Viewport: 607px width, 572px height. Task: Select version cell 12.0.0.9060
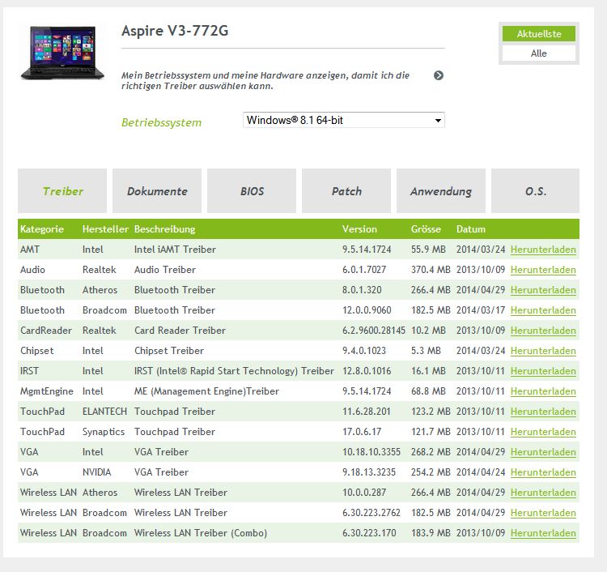click(367, 310)
